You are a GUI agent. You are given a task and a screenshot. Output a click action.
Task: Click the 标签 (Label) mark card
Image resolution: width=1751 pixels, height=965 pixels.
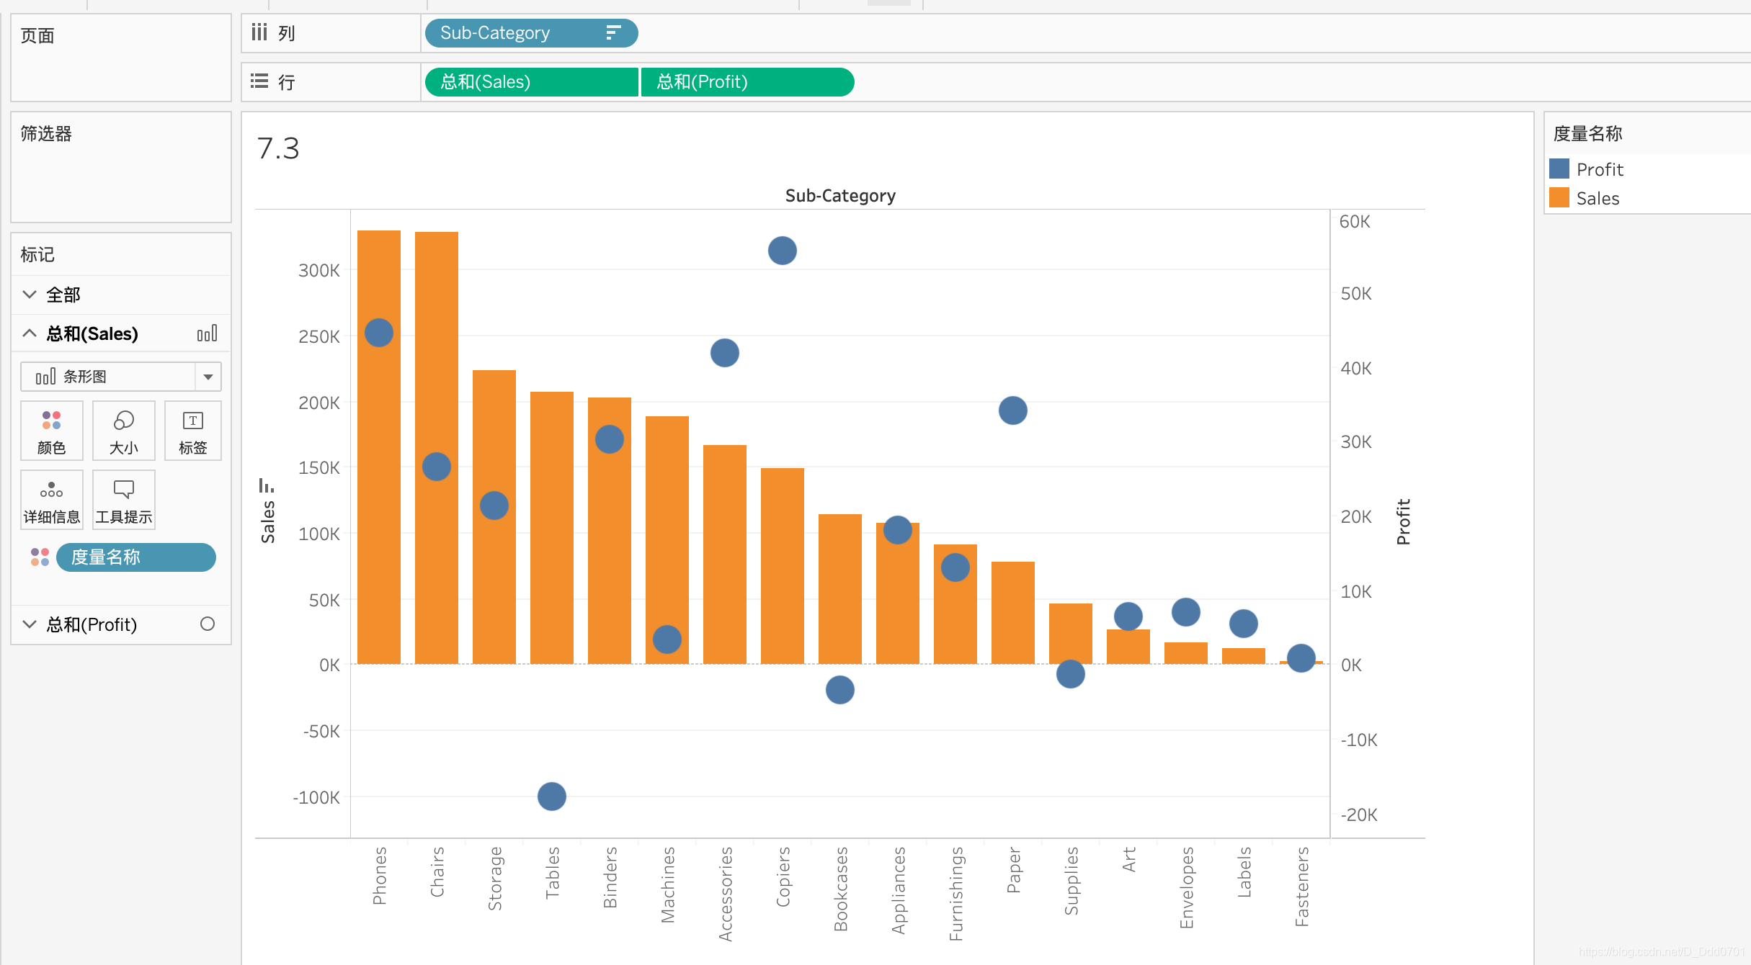[x=192, y=431]
